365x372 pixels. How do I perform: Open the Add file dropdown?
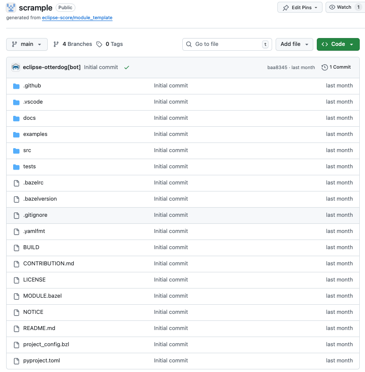pos(294,44)
